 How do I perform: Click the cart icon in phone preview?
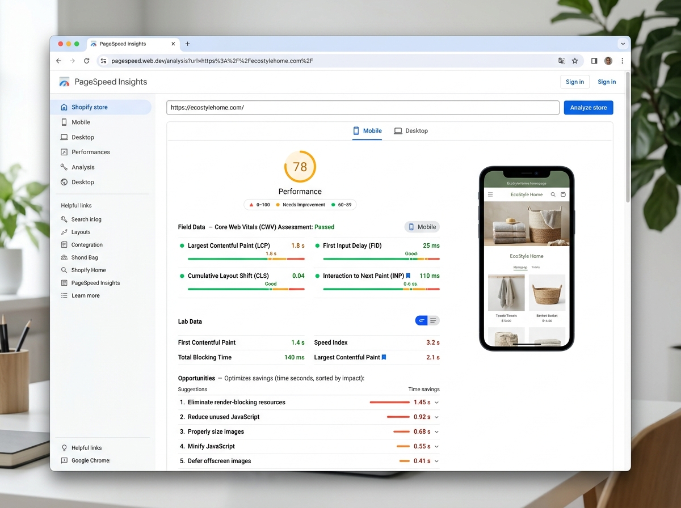(x=563, y=194)
